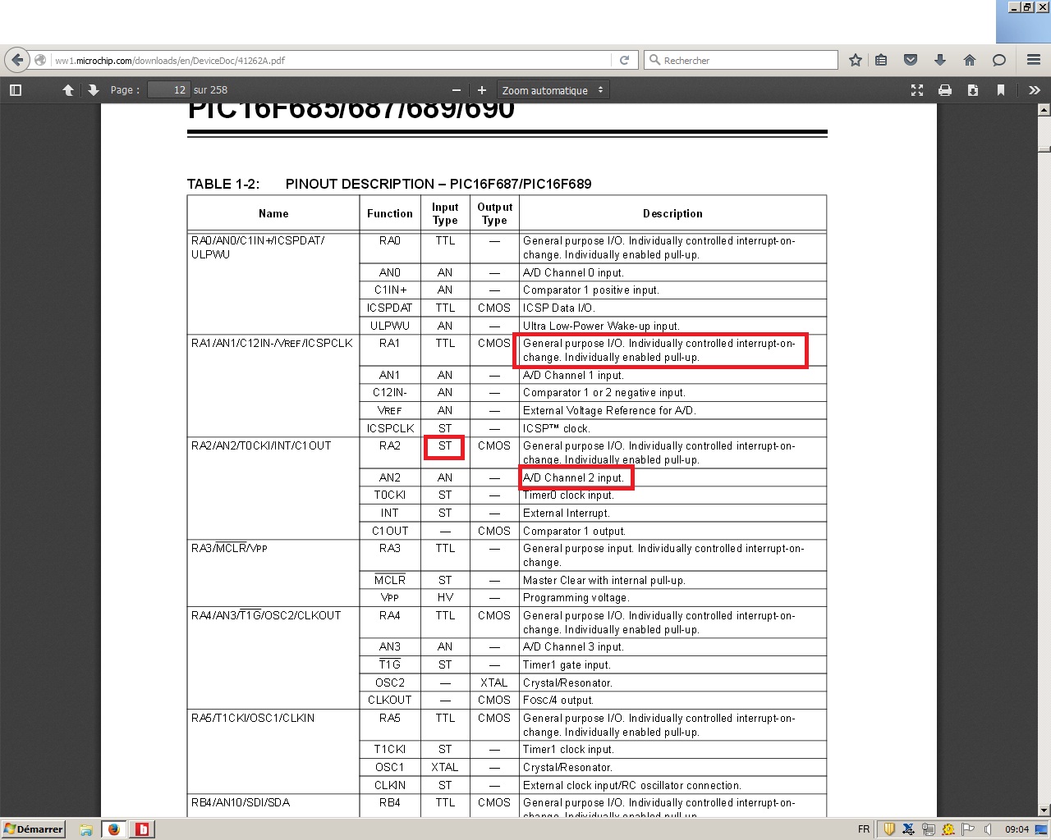Click the FR language indicator
1051x840 pixels.
(x=864, y=829)
